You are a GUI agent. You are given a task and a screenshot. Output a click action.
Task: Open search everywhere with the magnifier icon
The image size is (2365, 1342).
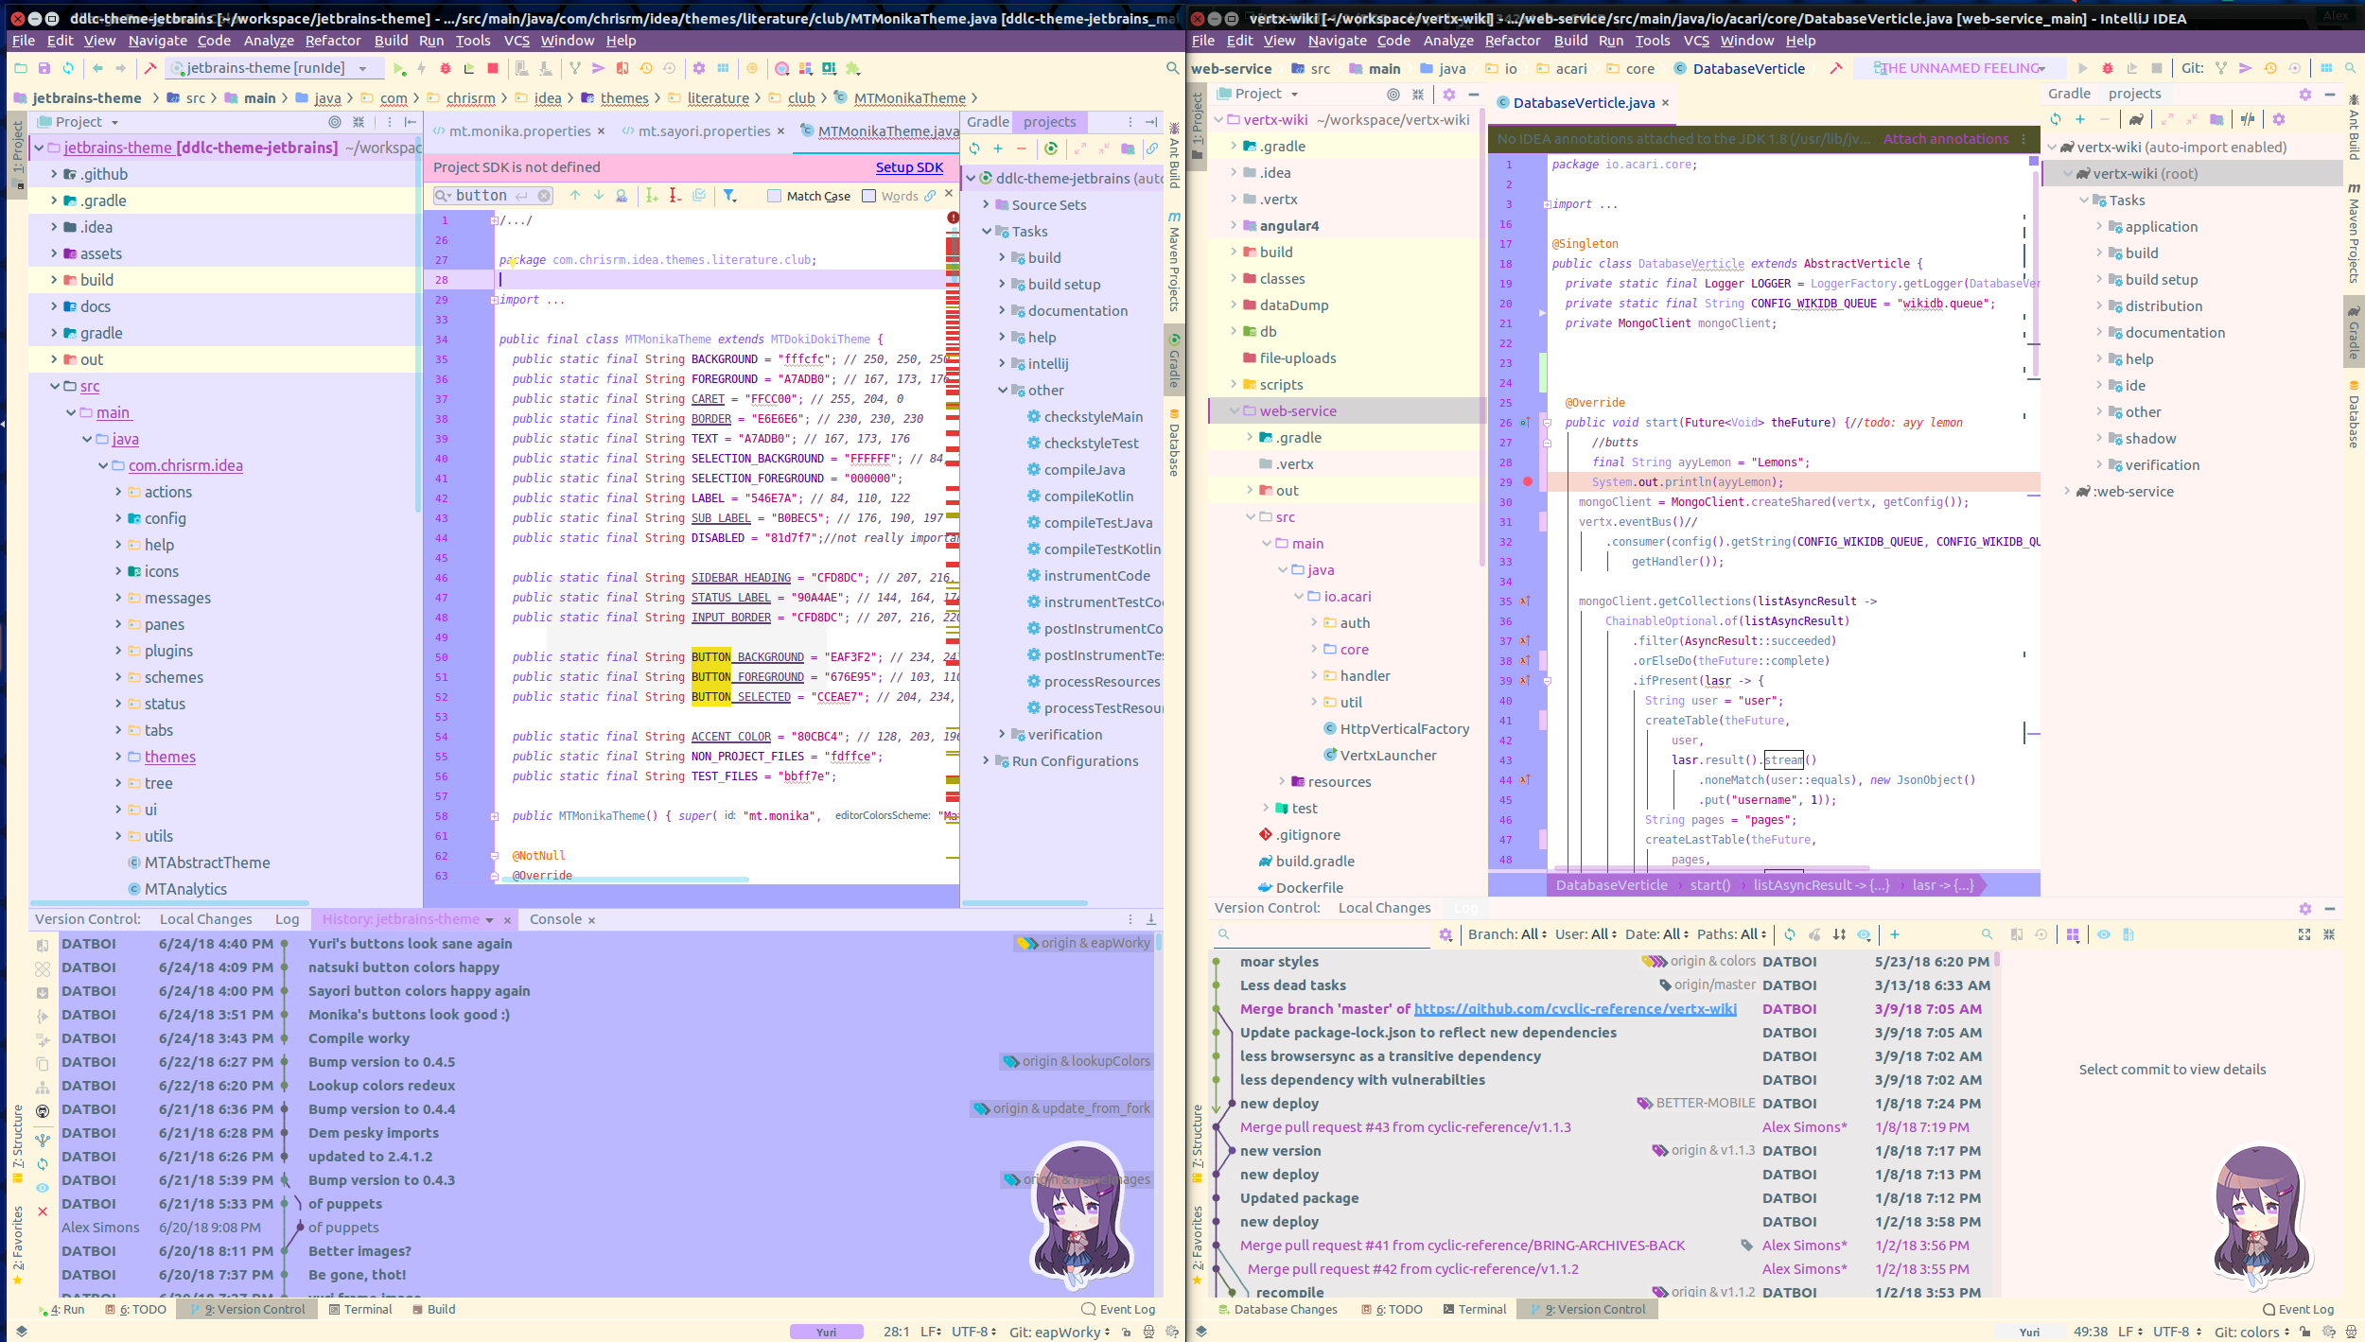tap(1171, 68)
